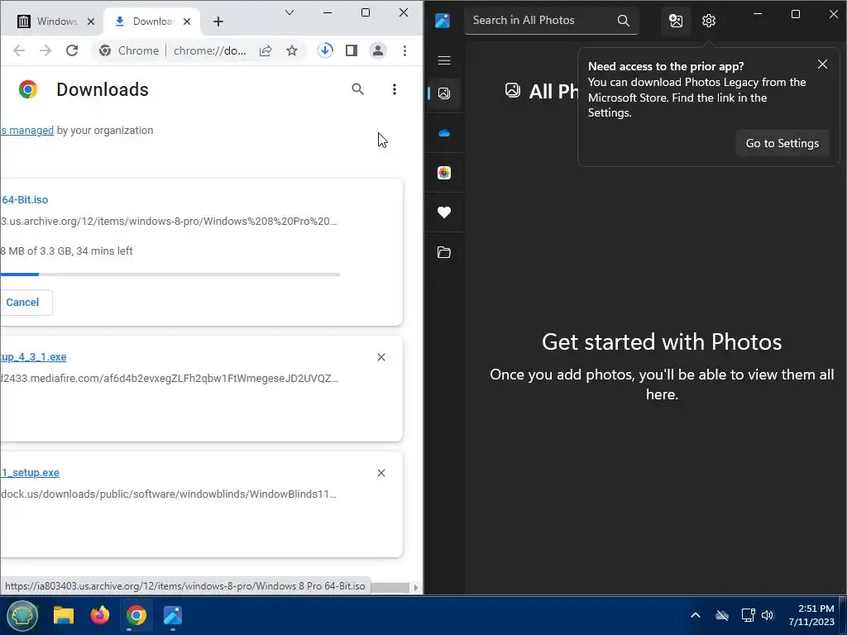Screen dimensions: 847x635
Task: Click the Search in All Photos field
Action: pos(551,21)
